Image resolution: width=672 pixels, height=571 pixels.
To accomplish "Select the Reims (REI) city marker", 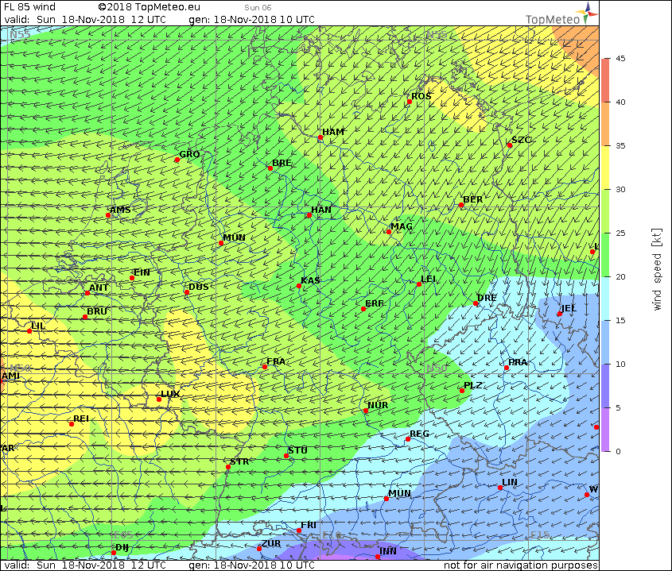I will (x=72, y=423).
